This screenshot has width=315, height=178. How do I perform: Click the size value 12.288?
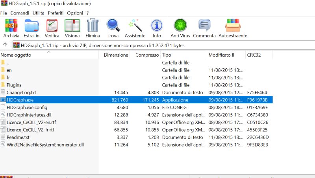pyautogui.click(x=121, y=115)
